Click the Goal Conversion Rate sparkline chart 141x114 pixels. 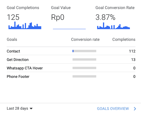pyautogui.click(x=114, y=26)
